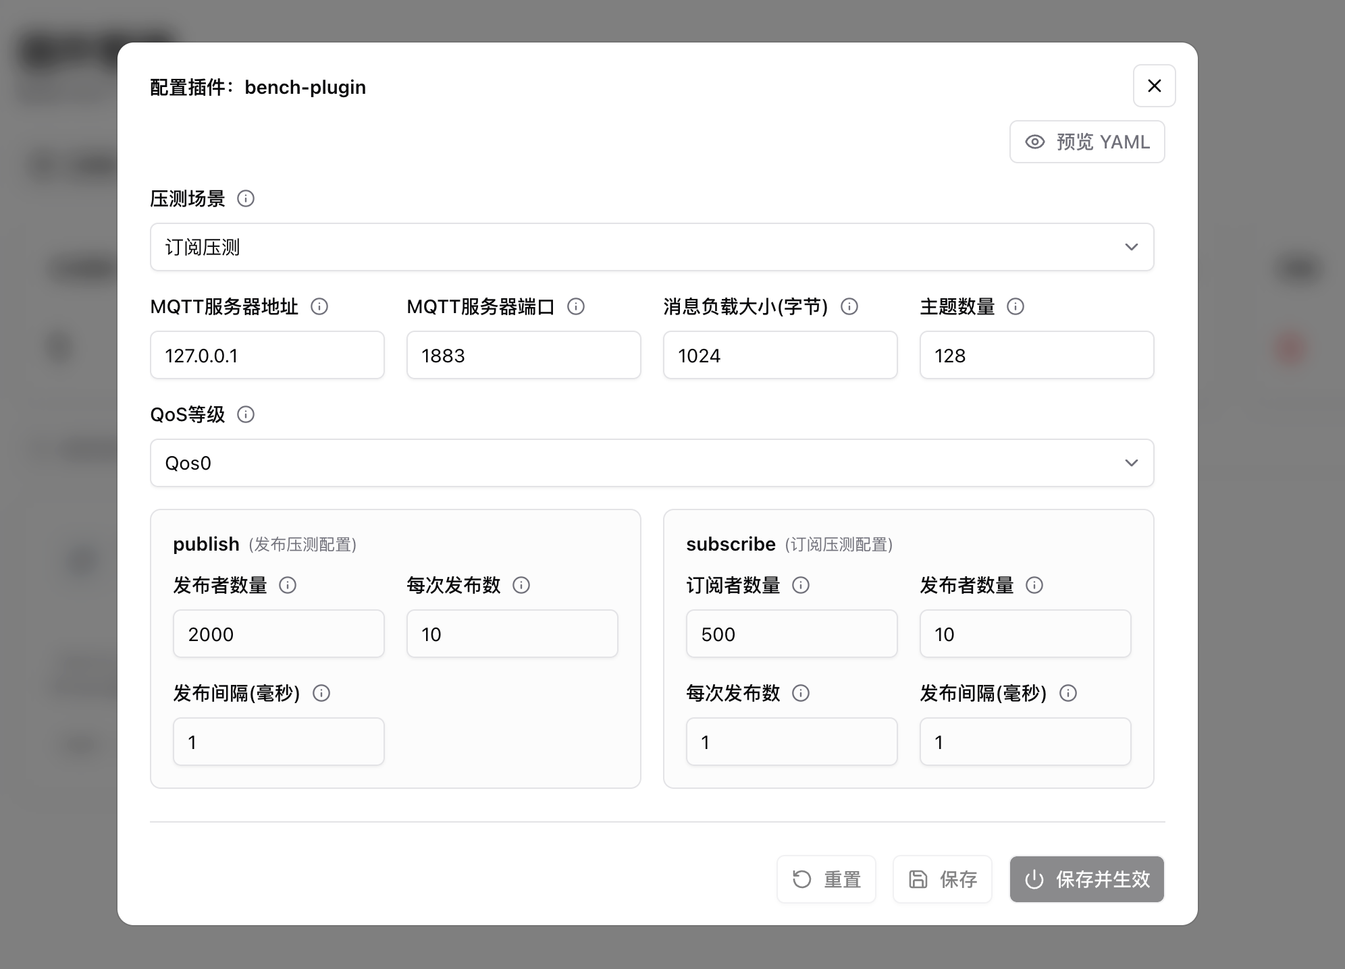Click info icon next to QoS等级 label
Image resolution: width=1345 pixels, height=969 pixels.
(x=246, y=414)
